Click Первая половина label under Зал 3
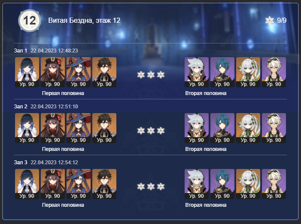The image size is (301, 224). (63, 205)
